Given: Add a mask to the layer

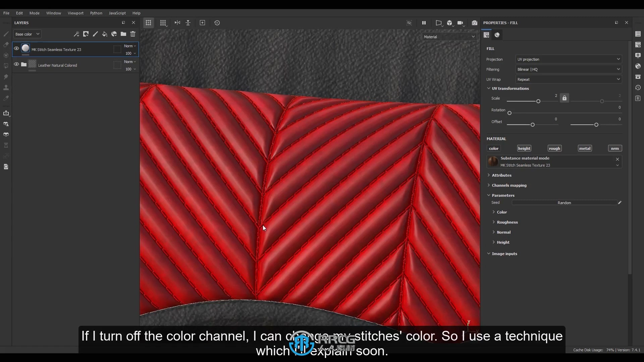Looking at the screenshot, I should click(86, 34).
